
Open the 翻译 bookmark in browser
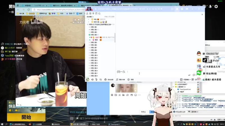click(80, 13)
